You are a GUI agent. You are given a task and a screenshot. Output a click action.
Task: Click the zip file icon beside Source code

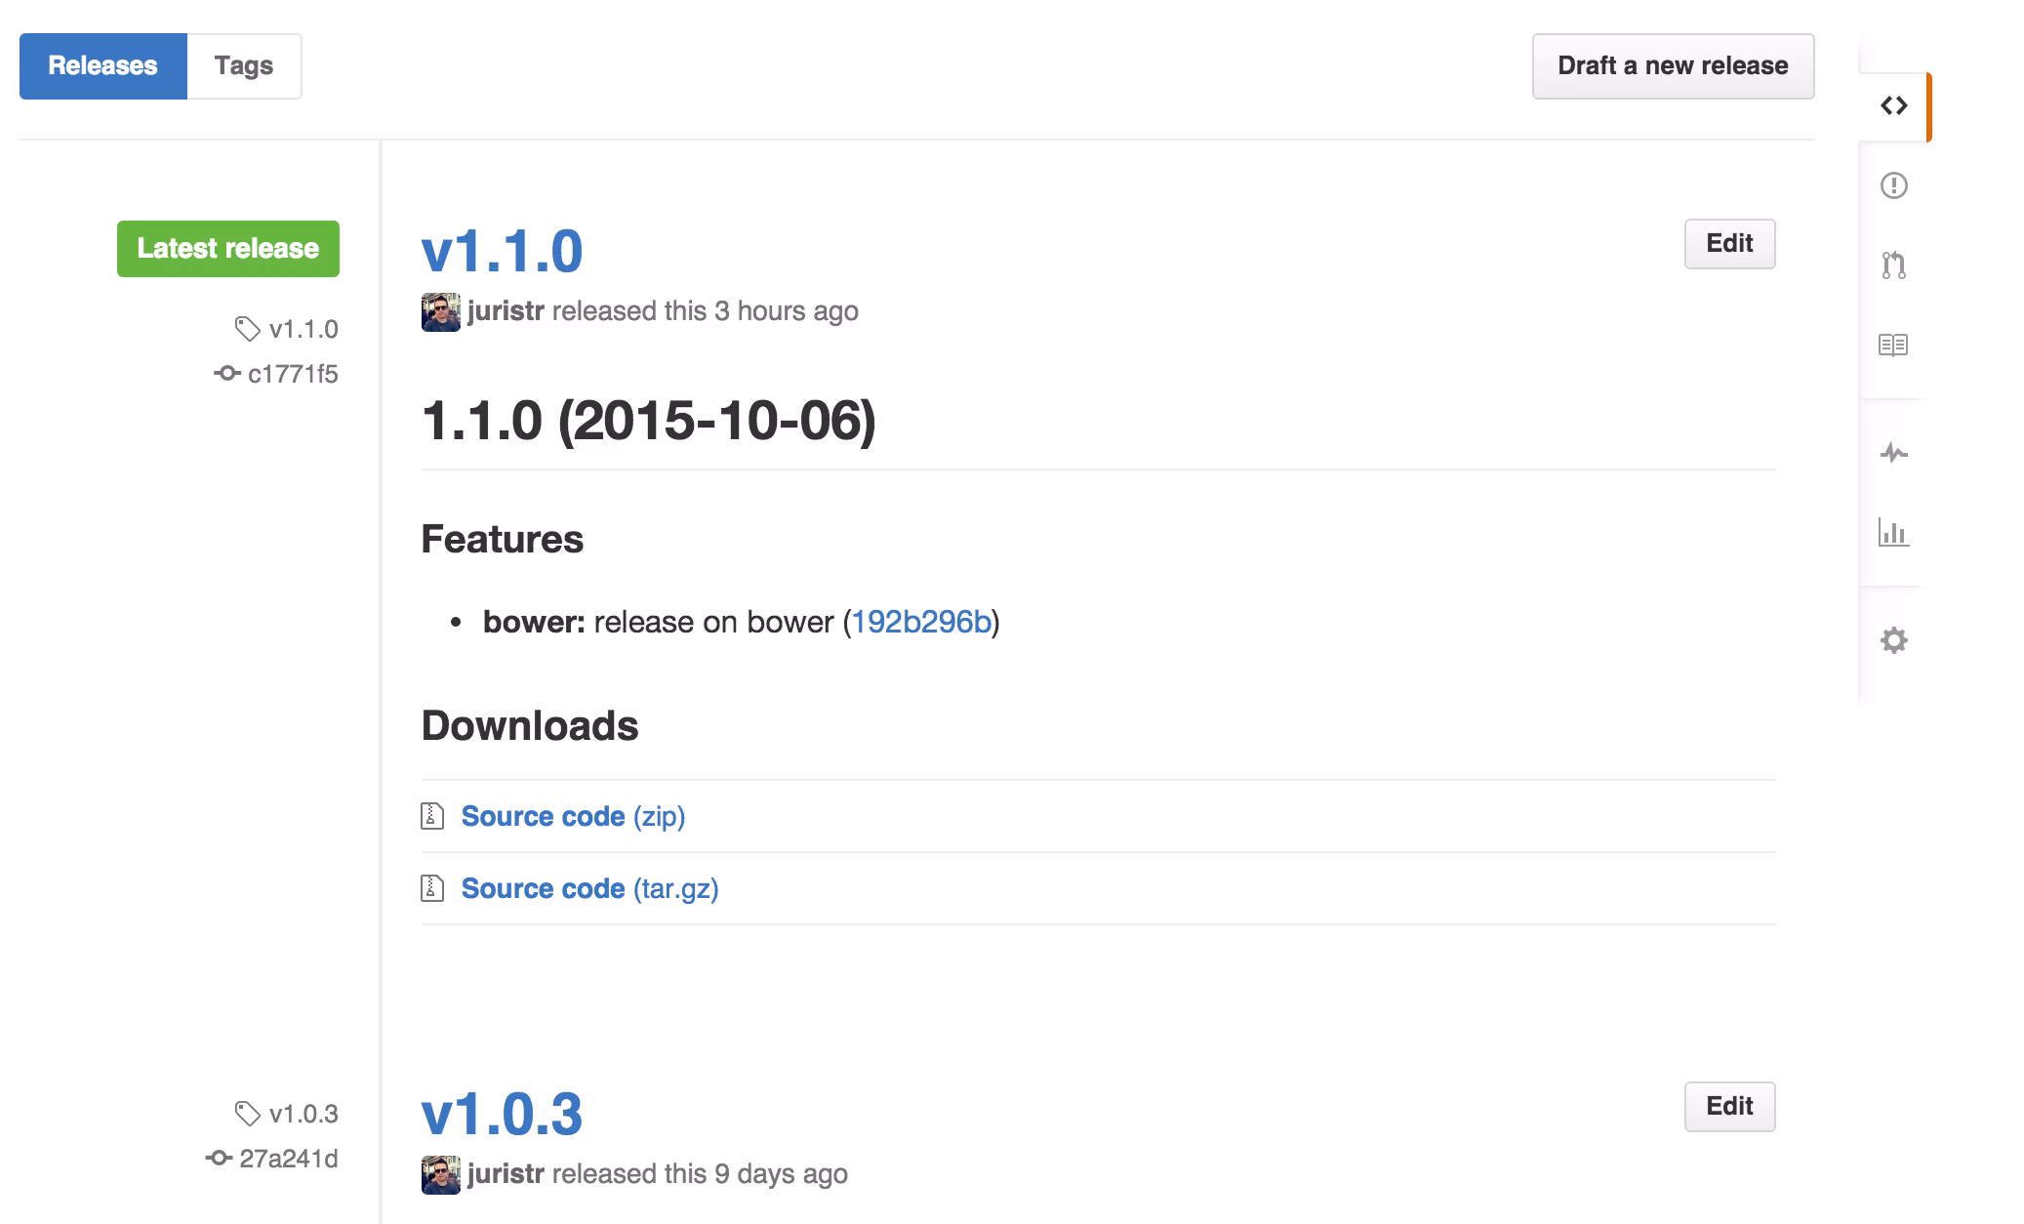(432, 816)
